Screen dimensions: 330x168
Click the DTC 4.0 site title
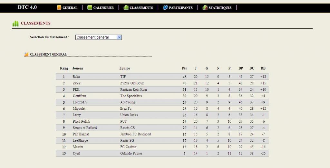click(x=27, y=7)
